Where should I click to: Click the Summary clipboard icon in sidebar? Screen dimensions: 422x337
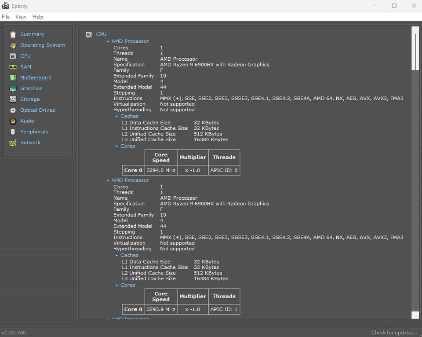[13, 34]
